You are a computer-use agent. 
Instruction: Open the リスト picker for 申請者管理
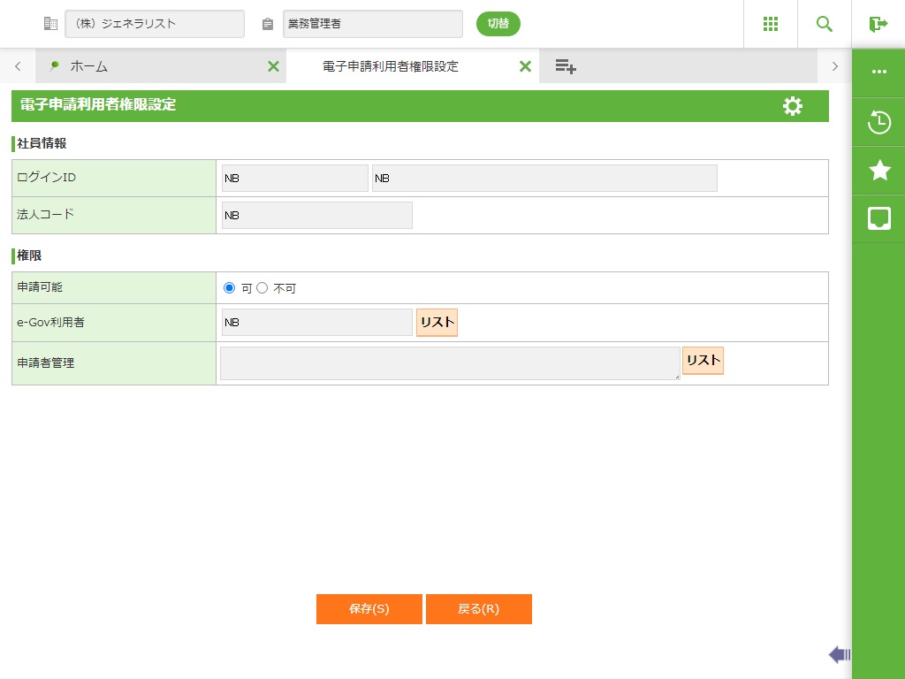(703, 361)
